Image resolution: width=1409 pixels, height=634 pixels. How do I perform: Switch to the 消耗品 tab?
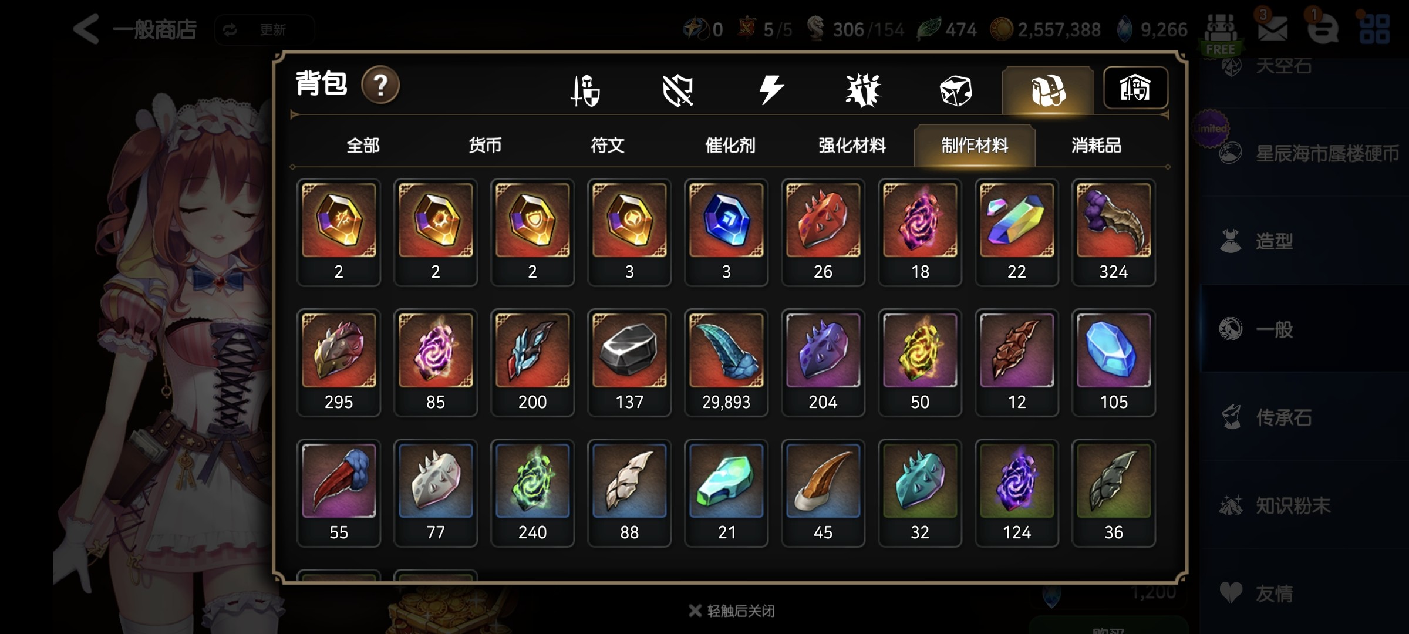pyautogui.click(x=1096, y=145)
